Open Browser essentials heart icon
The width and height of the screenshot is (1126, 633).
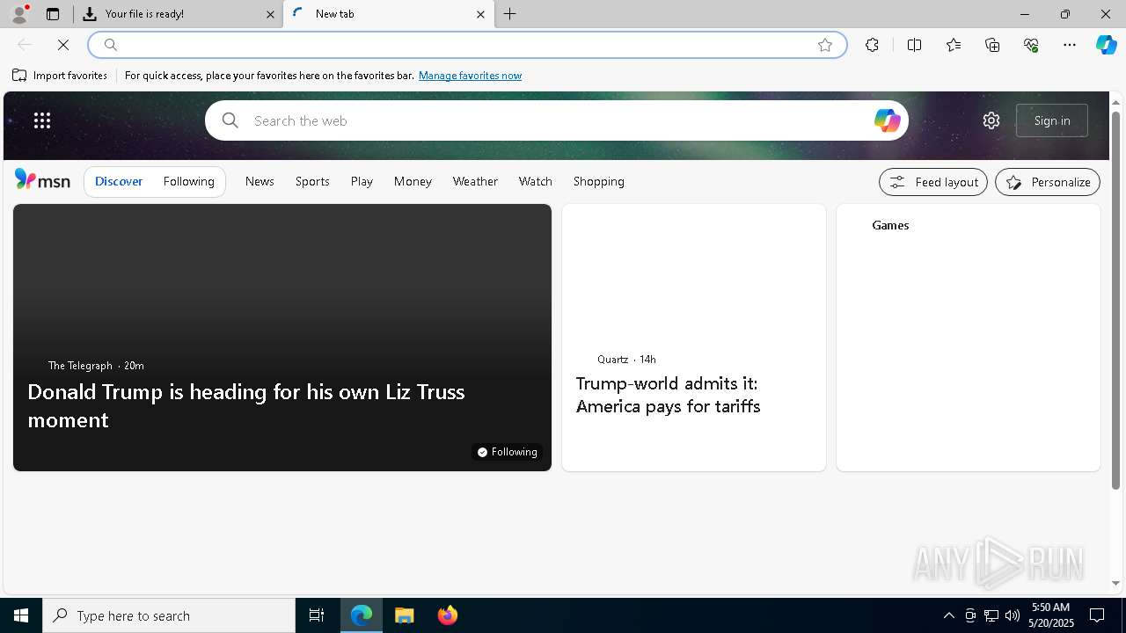1031,45
